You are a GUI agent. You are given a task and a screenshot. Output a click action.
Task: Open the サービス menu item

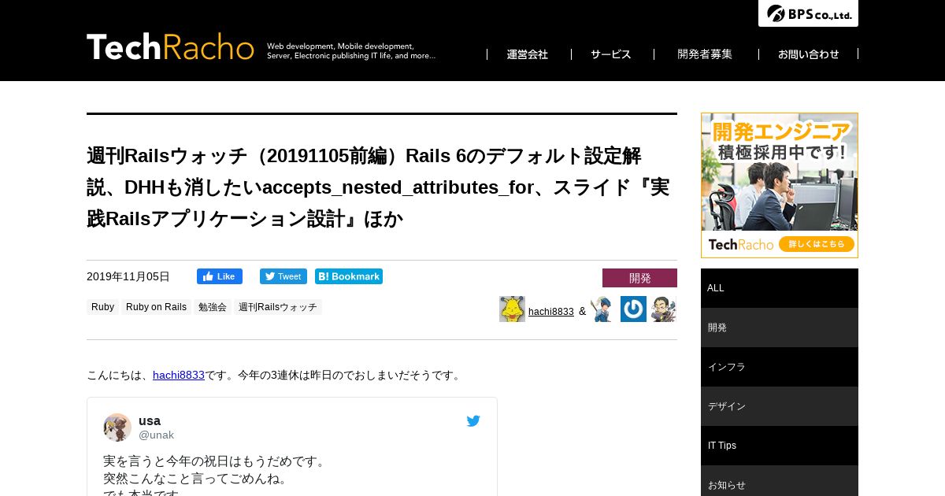611,54
